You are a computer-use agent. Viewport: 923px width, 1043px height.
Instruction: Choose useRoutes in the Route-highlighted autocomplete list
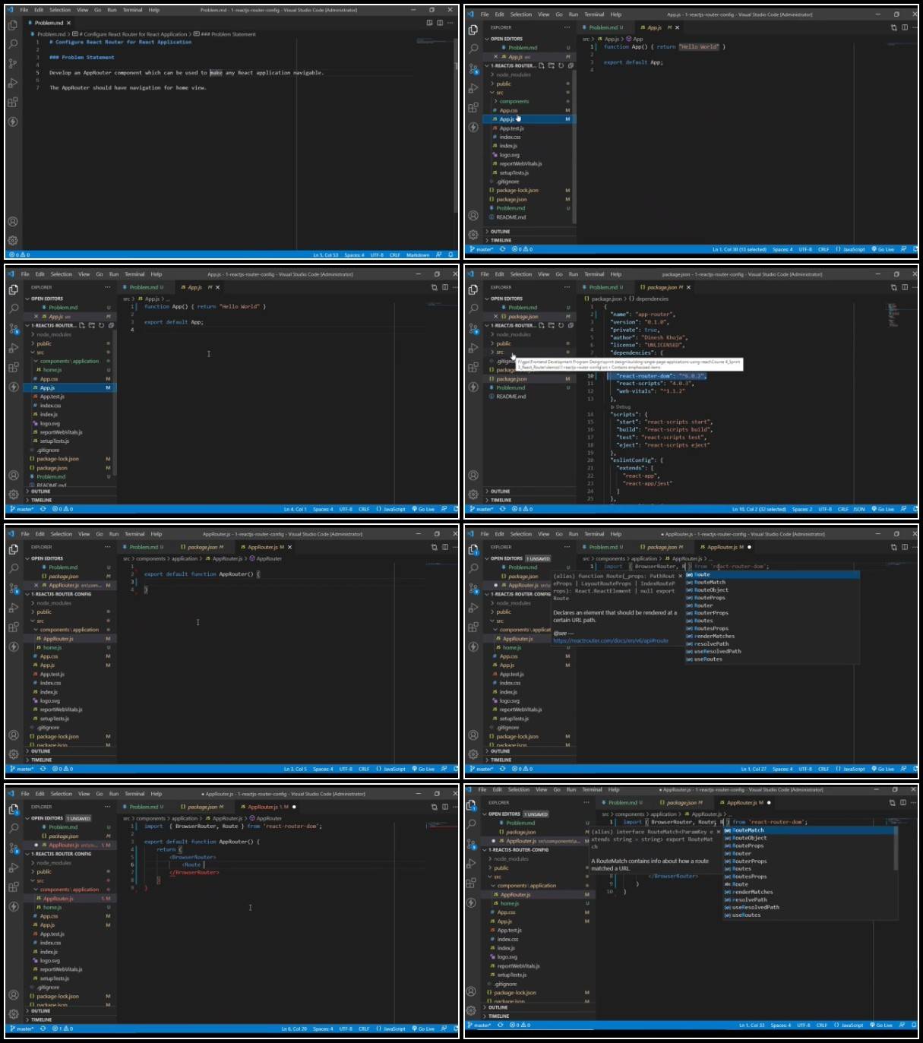[773, 659]
